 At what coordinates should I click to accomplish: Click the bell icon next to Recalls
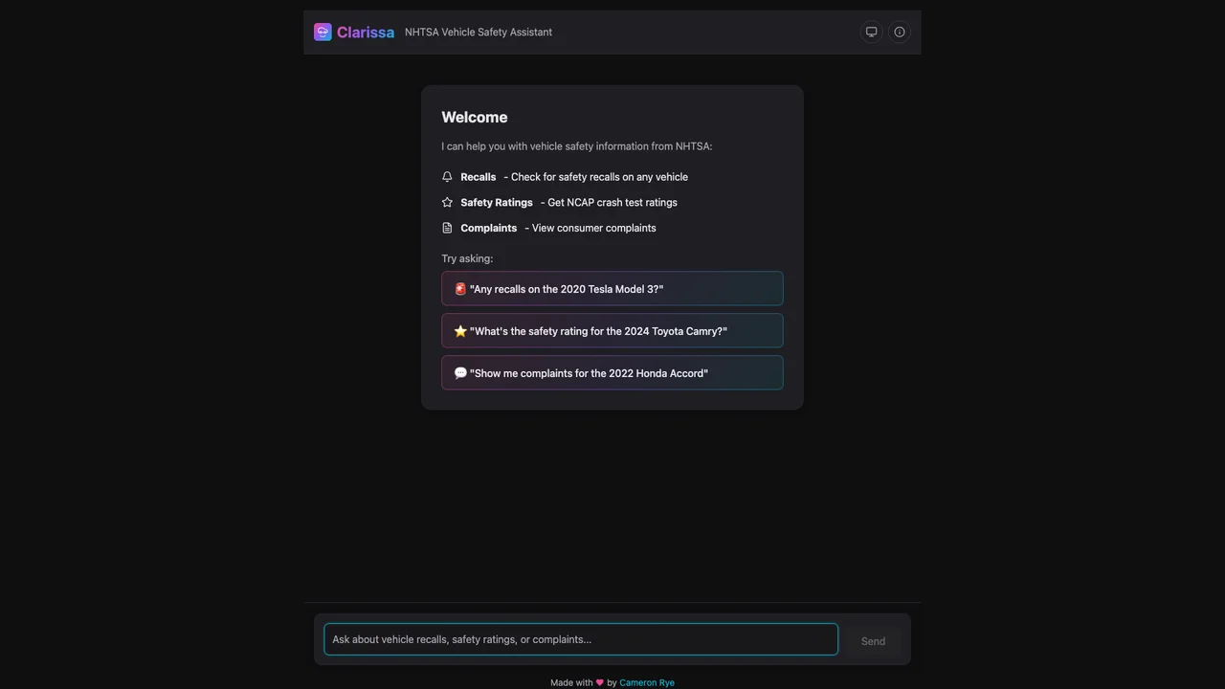click(447, 176)
